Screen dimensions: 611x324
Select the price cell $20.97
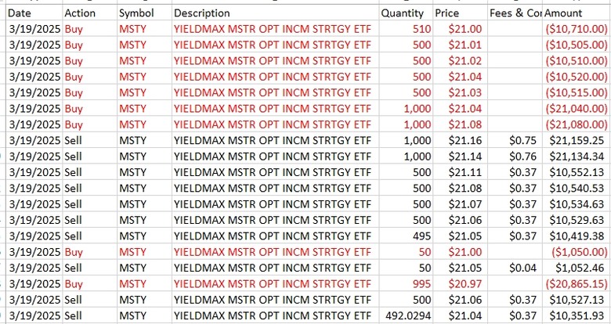click(460, 284)
